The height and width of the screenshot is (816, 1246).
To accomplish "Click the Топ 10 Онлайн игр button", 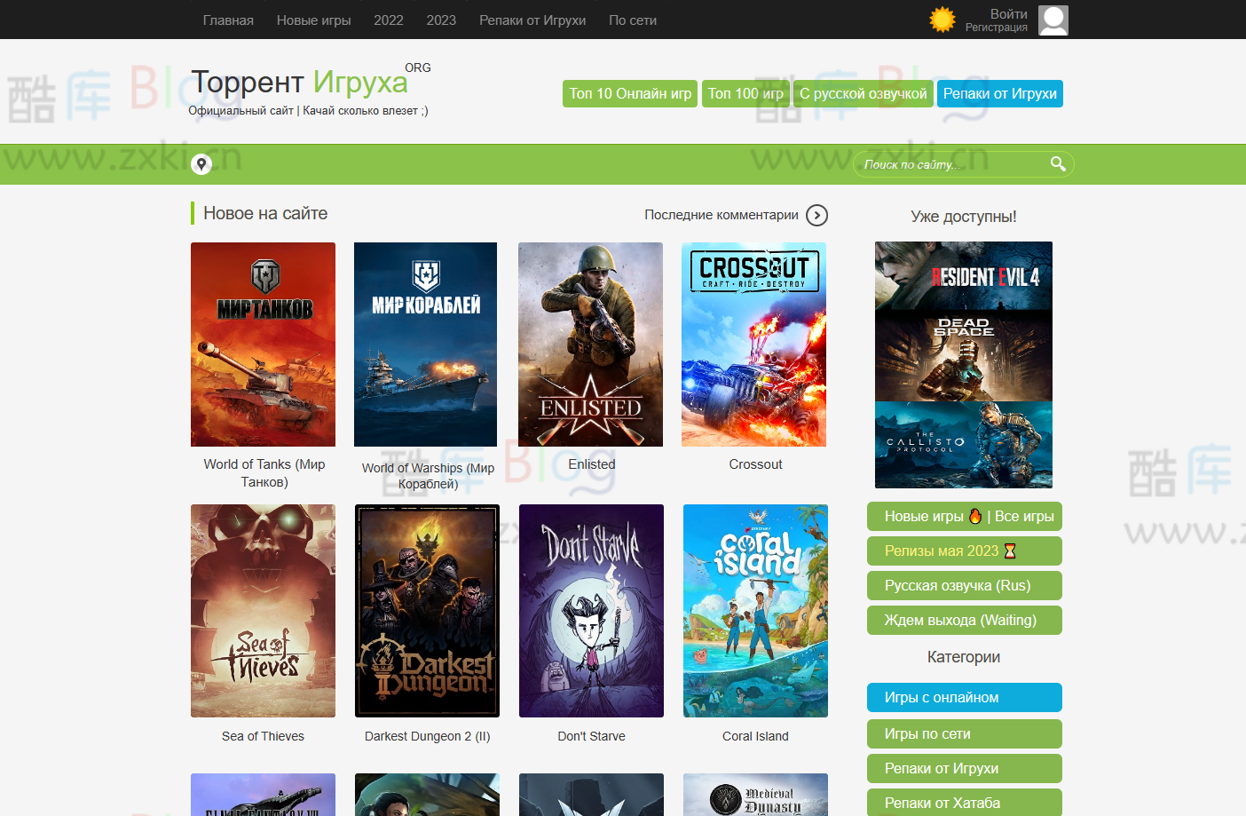I will click(x=630, y=94).
